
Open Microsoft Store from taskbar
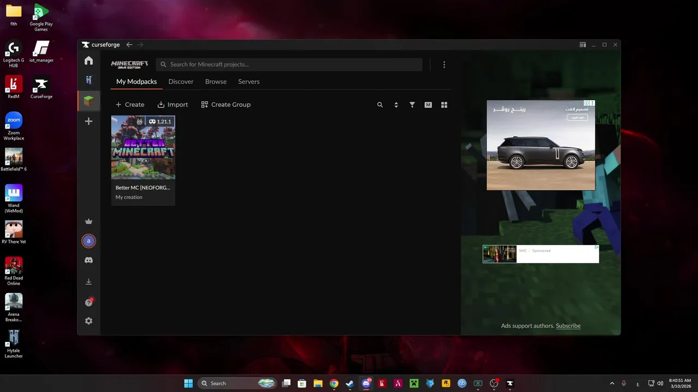pyautogui.click(x=302, y=383)
